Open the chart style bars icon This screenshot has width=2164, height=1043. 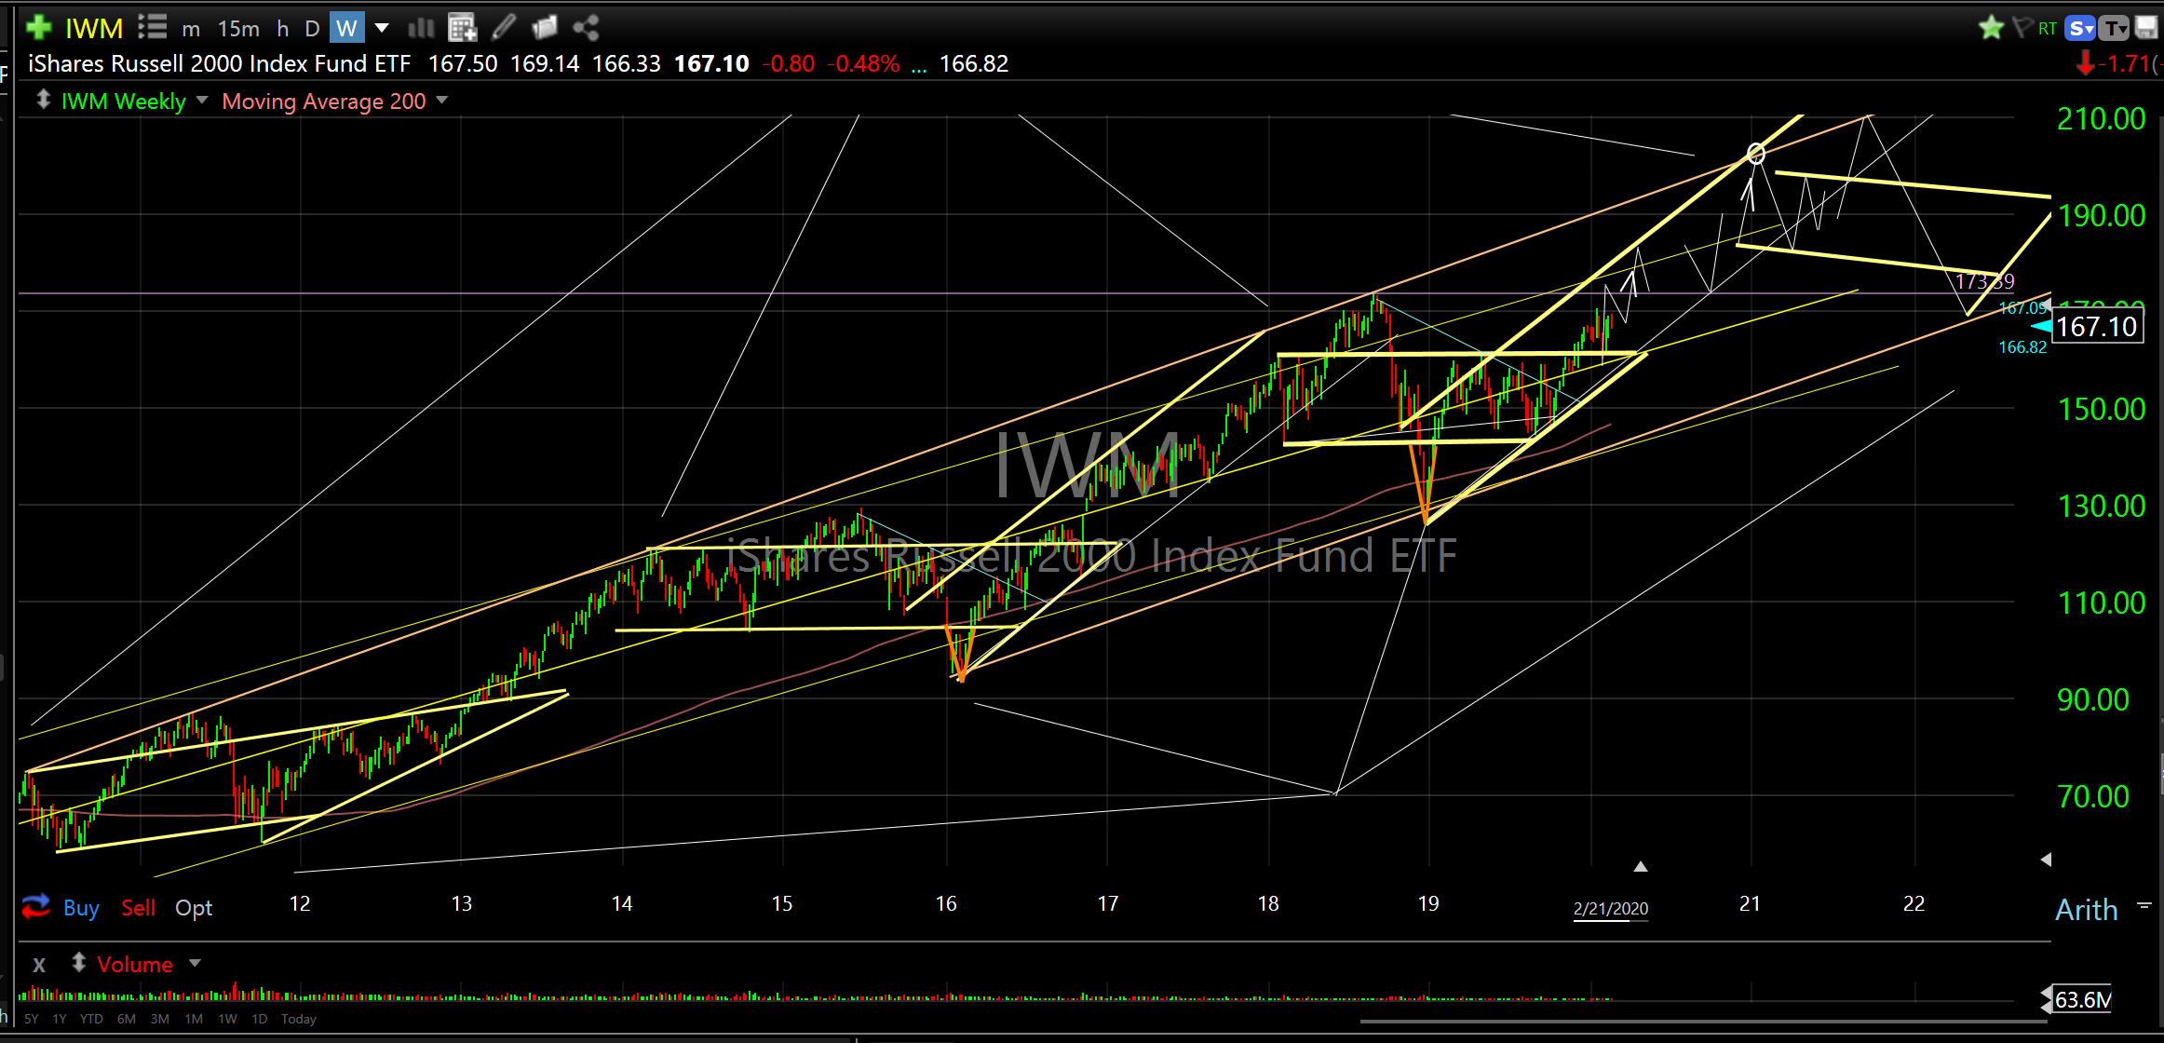(421, 28)
